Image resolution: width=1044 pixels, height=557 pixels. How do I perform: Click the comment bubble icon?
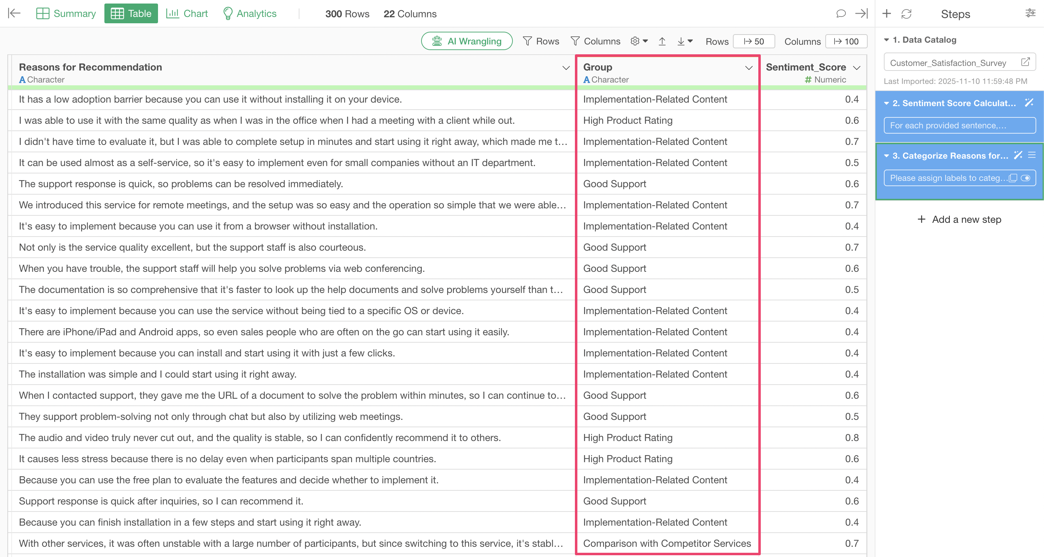tap(841, 14)
